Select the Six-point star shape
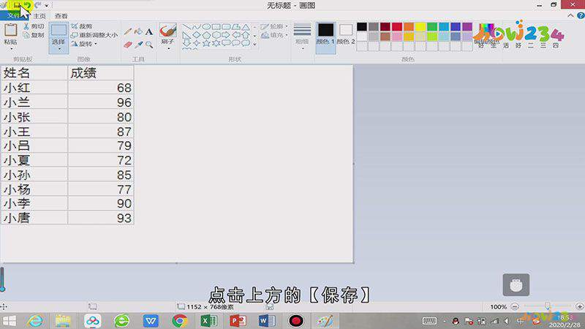Viewport: 585px width, 329px height. tap(216, 43)
